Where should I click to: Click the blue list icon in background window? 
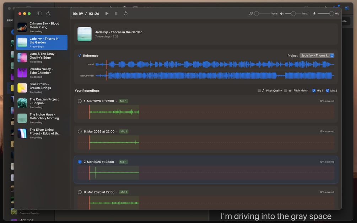click(347, 8)
